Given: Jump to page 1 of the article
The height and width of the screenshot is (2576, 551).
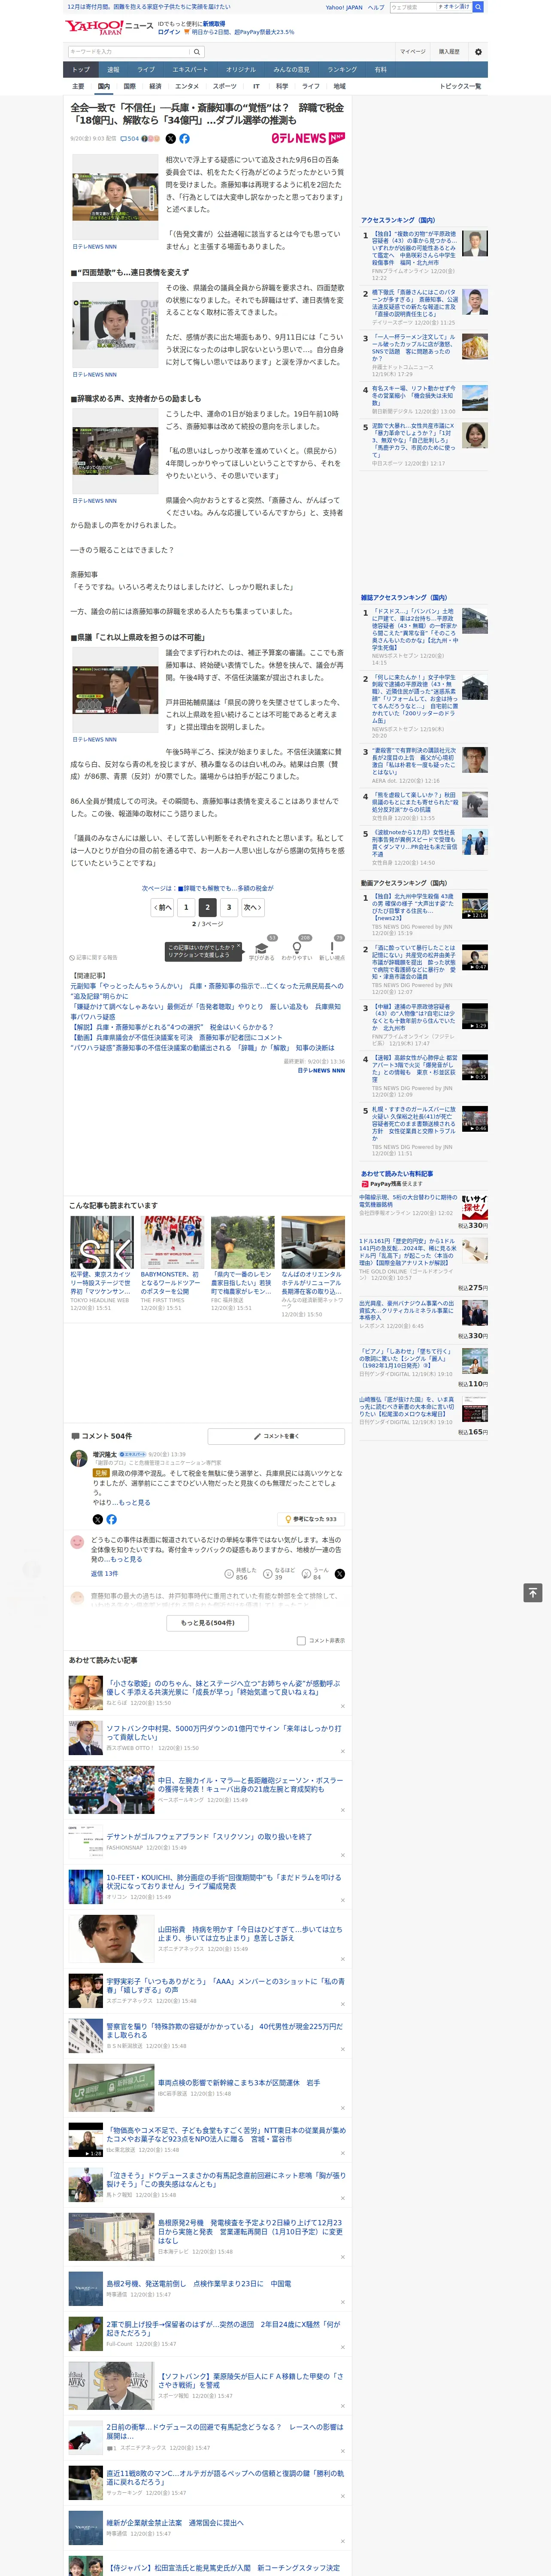Looking at the screenshot, I should click(x=185, y=907).
